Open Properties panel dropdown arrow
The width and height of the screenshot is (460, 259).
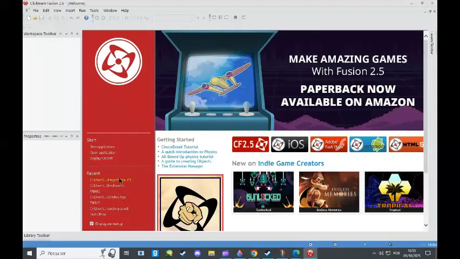[66, 137]
